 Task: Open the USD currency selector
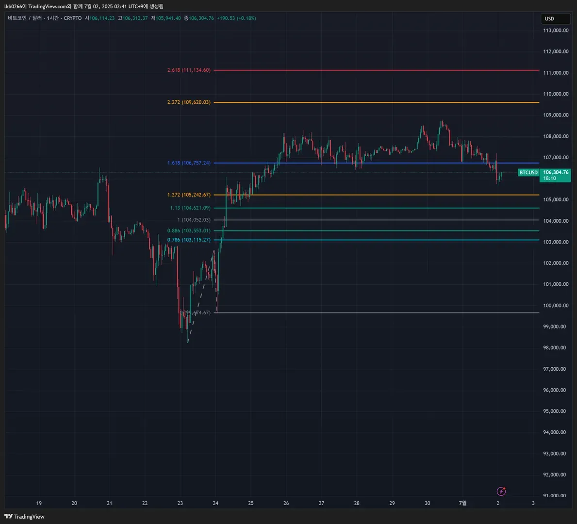click(x=555, y=18)
